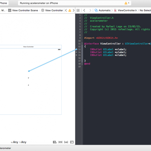Select the x label in the storyboard
The height and width of the screenshot is (151, 151).
29,71
